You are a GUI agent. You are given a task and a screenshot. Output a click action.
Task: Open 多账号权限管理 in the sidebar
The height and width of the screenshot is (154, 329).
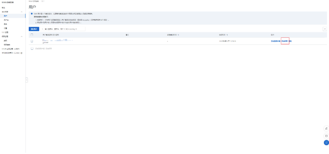click(x=11, y=53)
